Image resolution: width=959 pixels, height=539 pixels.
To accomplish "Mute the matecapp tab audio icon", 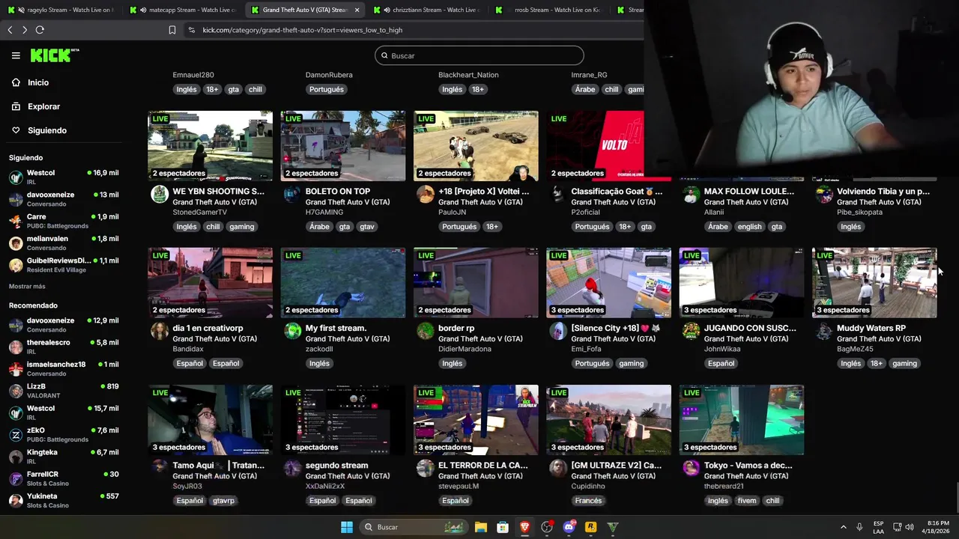I will coord(142,10).
